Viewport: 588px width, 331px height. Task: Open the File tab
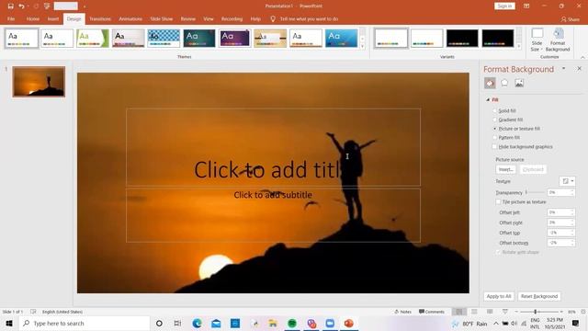click(11, 18)
